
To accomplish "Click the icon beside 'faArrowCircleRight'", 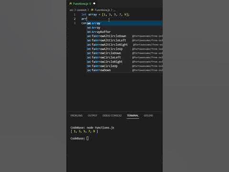I will point(89,62).
